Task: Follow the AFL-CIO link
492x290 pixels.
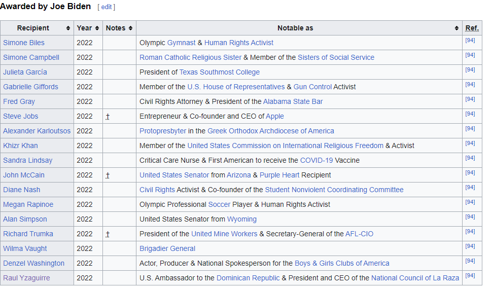Action: pos(359,234)
